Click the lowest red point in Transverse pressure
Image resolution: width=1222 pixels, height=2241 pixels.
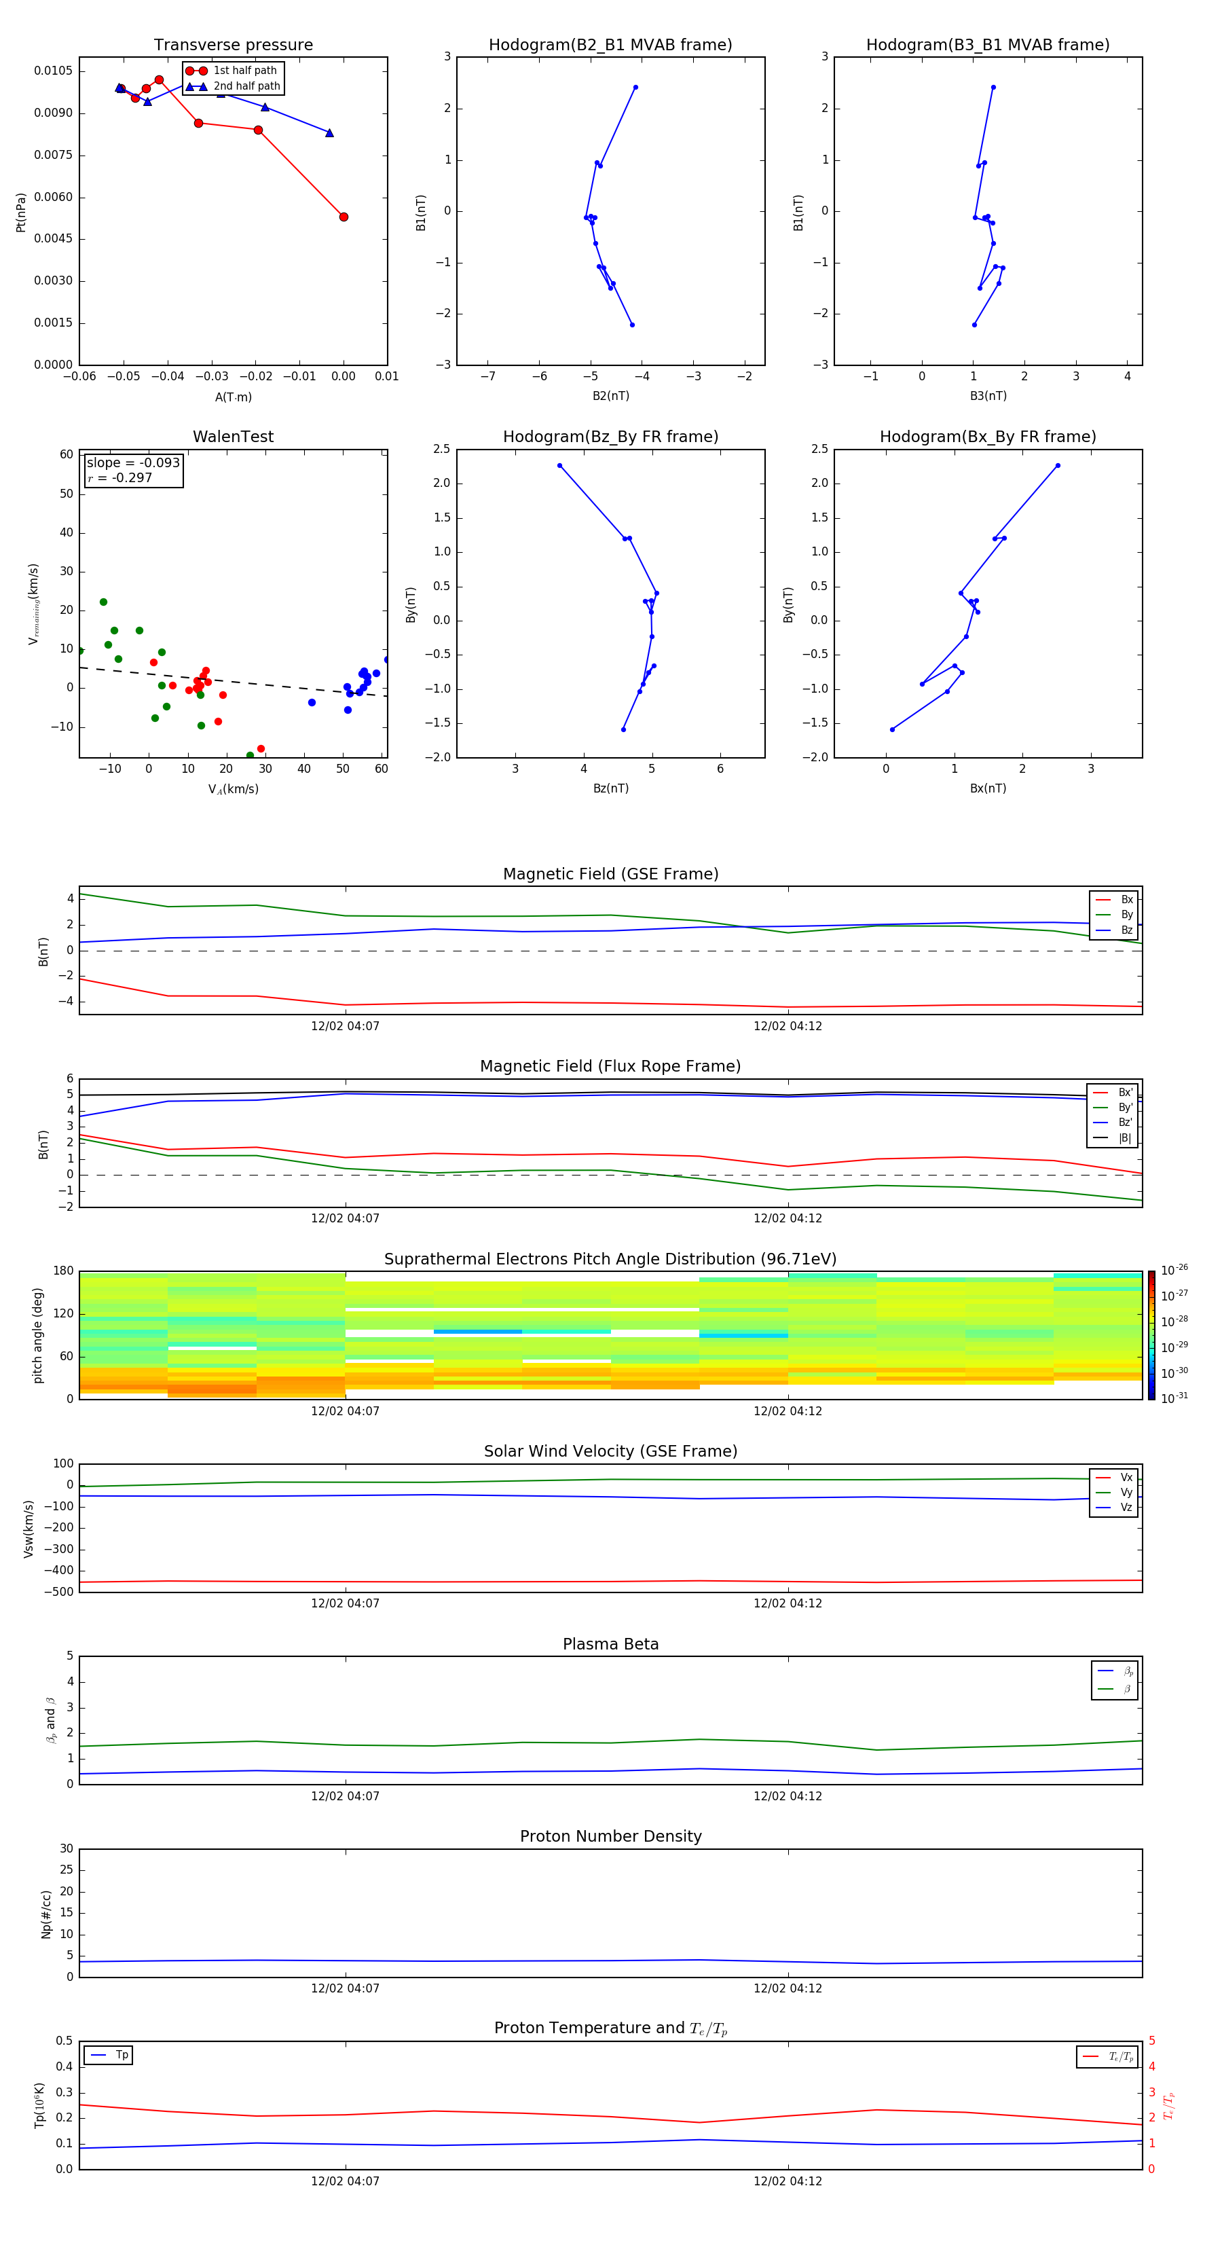[x=344, y=217]
